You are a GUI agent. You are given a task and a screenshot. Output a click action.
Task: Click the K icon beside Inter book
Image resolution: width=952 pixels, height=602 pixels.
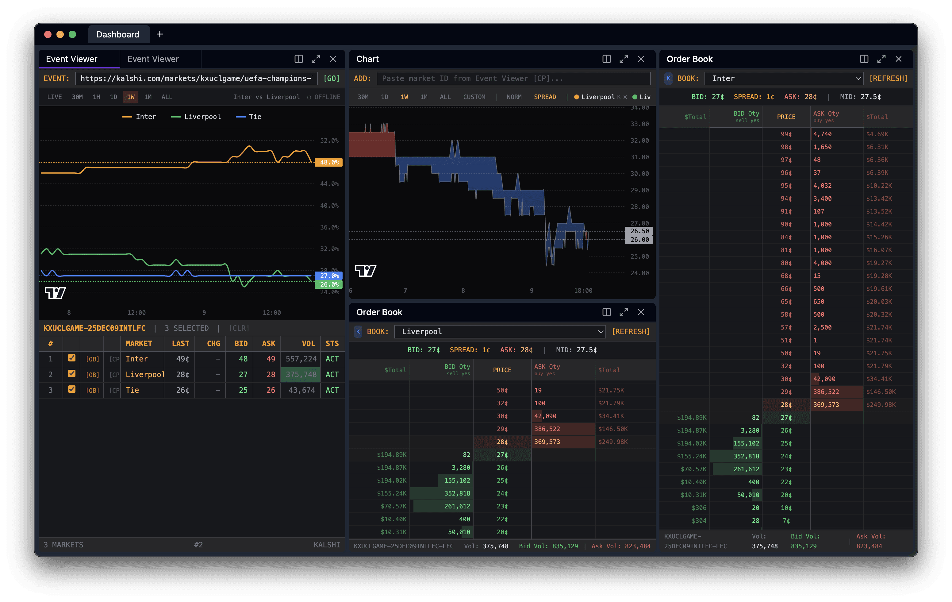click(668, 78)
